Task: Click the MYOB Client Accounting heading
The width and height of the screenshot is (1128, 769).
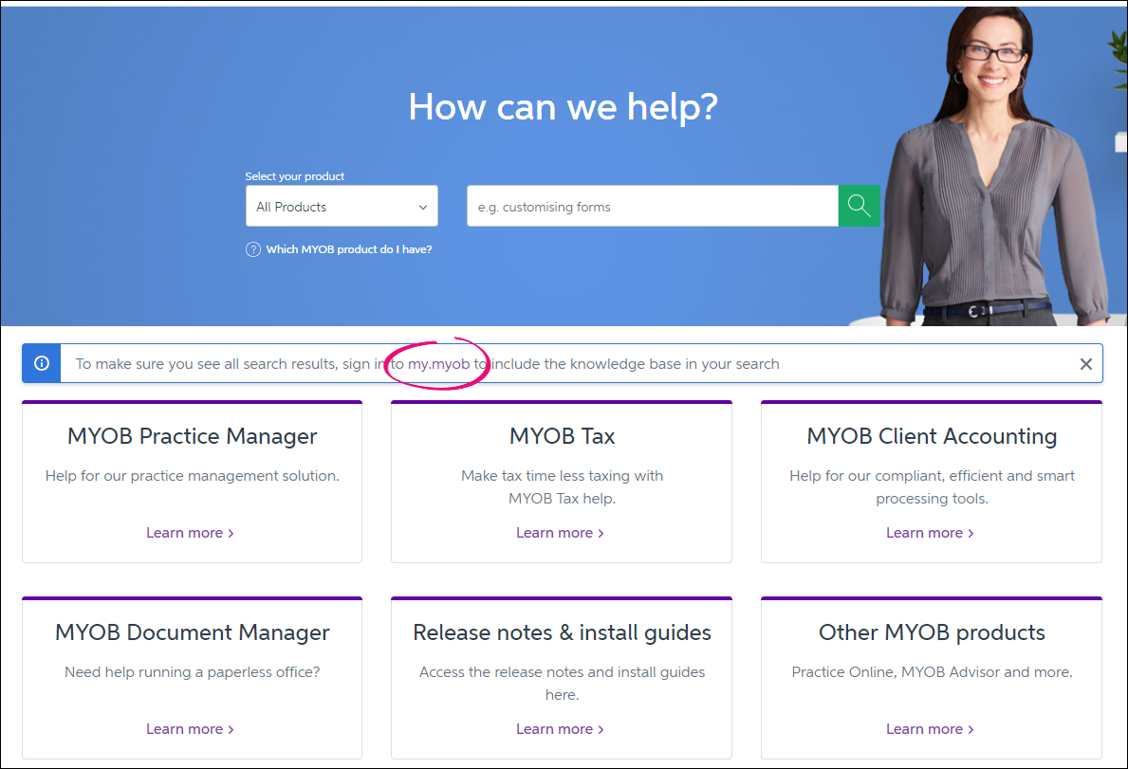Action: click(932, 436)
